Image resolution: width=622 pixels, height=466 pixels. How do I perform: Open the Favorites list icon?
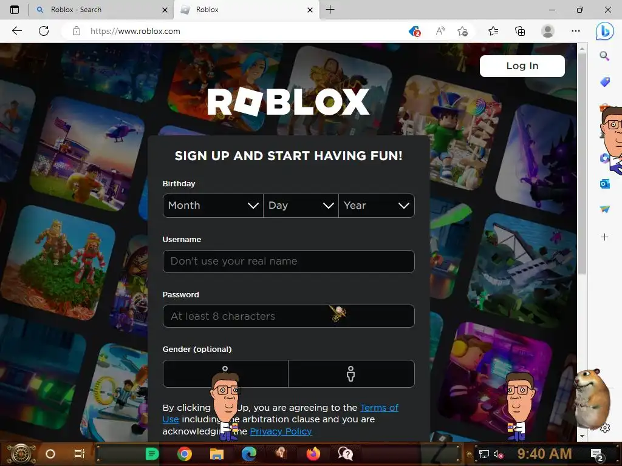click(x=493, y=31)
